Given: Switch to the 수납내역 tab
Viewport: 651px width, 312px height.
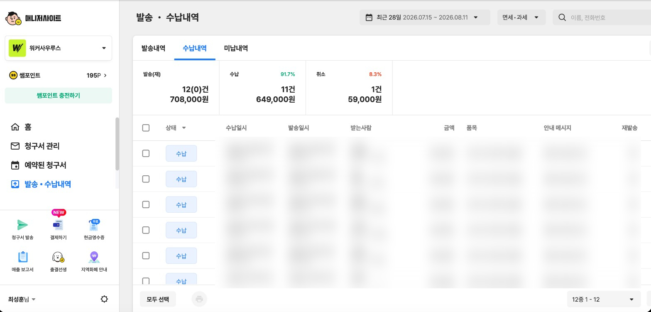Looking at the screenshot, I should 195,48.
